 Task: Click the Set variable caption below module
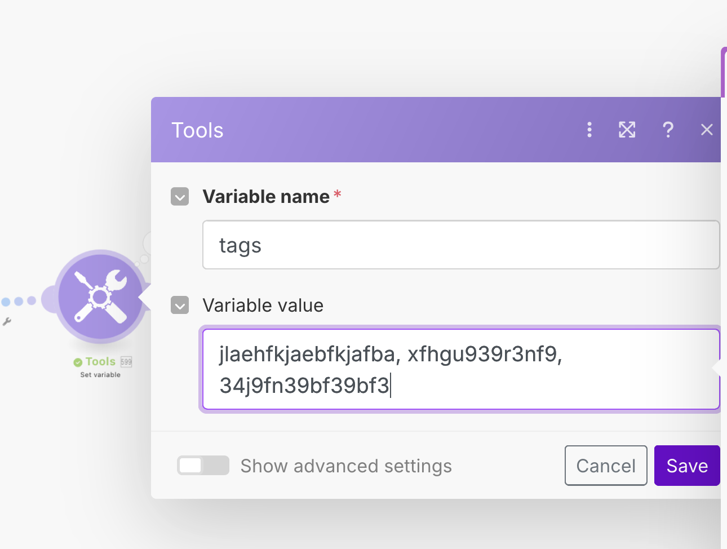pos(100,375)
